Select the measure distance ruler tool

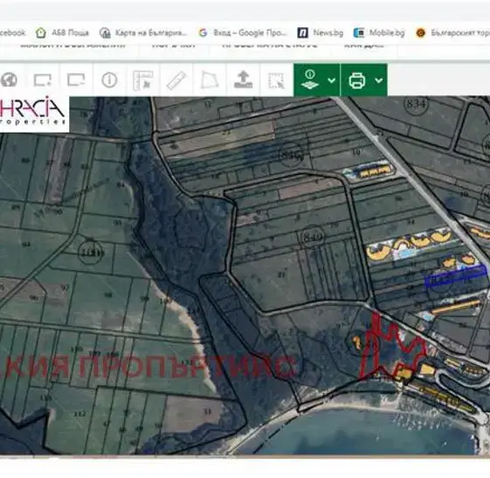[176, 80]
